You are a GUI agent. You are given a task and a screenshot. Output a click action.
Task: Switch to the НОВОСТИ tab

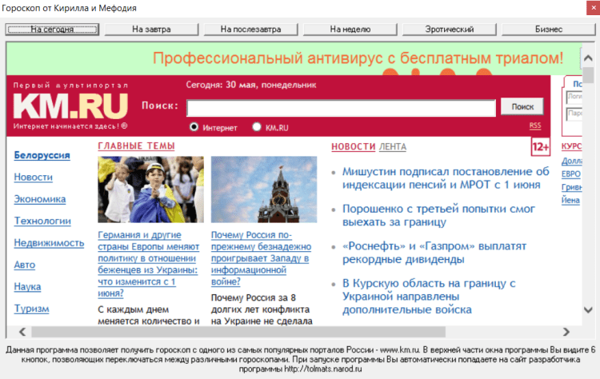coord(353,147)
